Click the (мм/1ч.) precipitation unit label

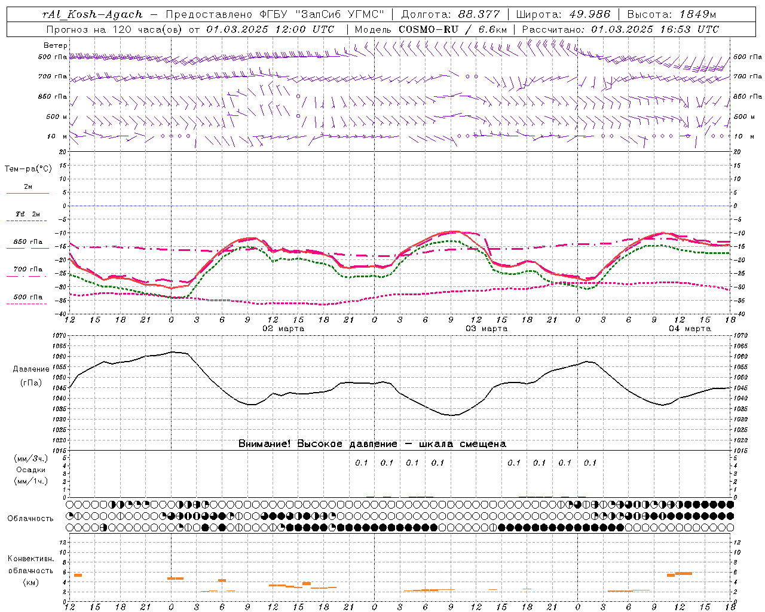click(x=30, y=481)
